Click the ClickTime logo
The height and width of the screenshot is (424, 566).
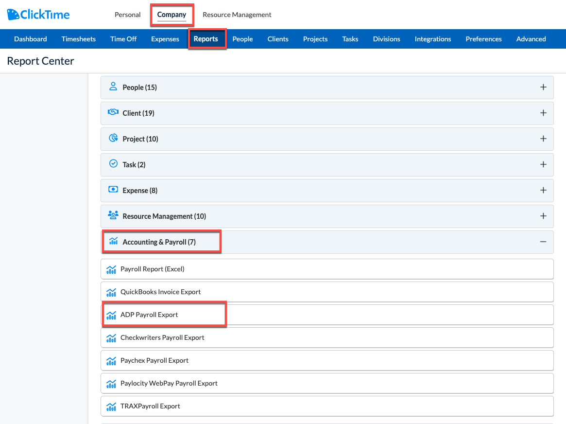pyautogui.click(x=38, y=14)
